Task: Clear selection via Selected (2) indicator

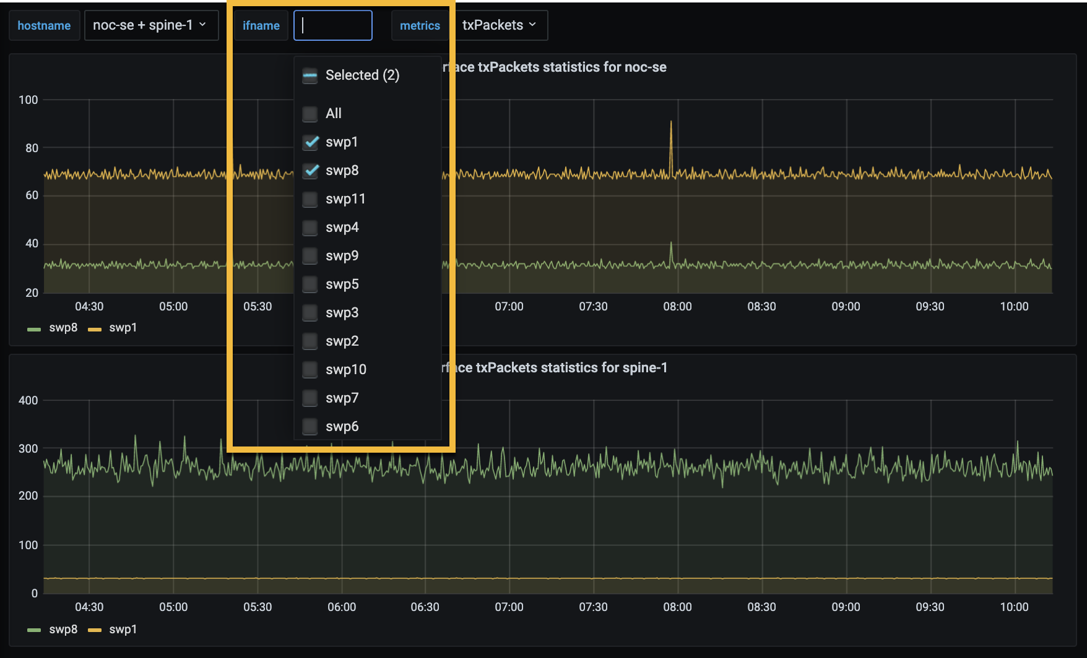Action: (311, 75)
